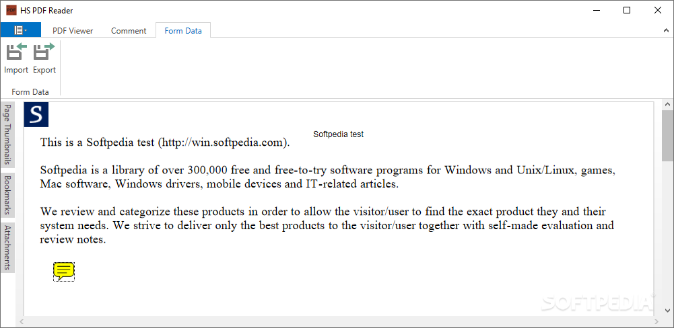Collapse the ribbon with the chevron arrow
This screenshot has height=328, width=674.
[x=667, y=30]
